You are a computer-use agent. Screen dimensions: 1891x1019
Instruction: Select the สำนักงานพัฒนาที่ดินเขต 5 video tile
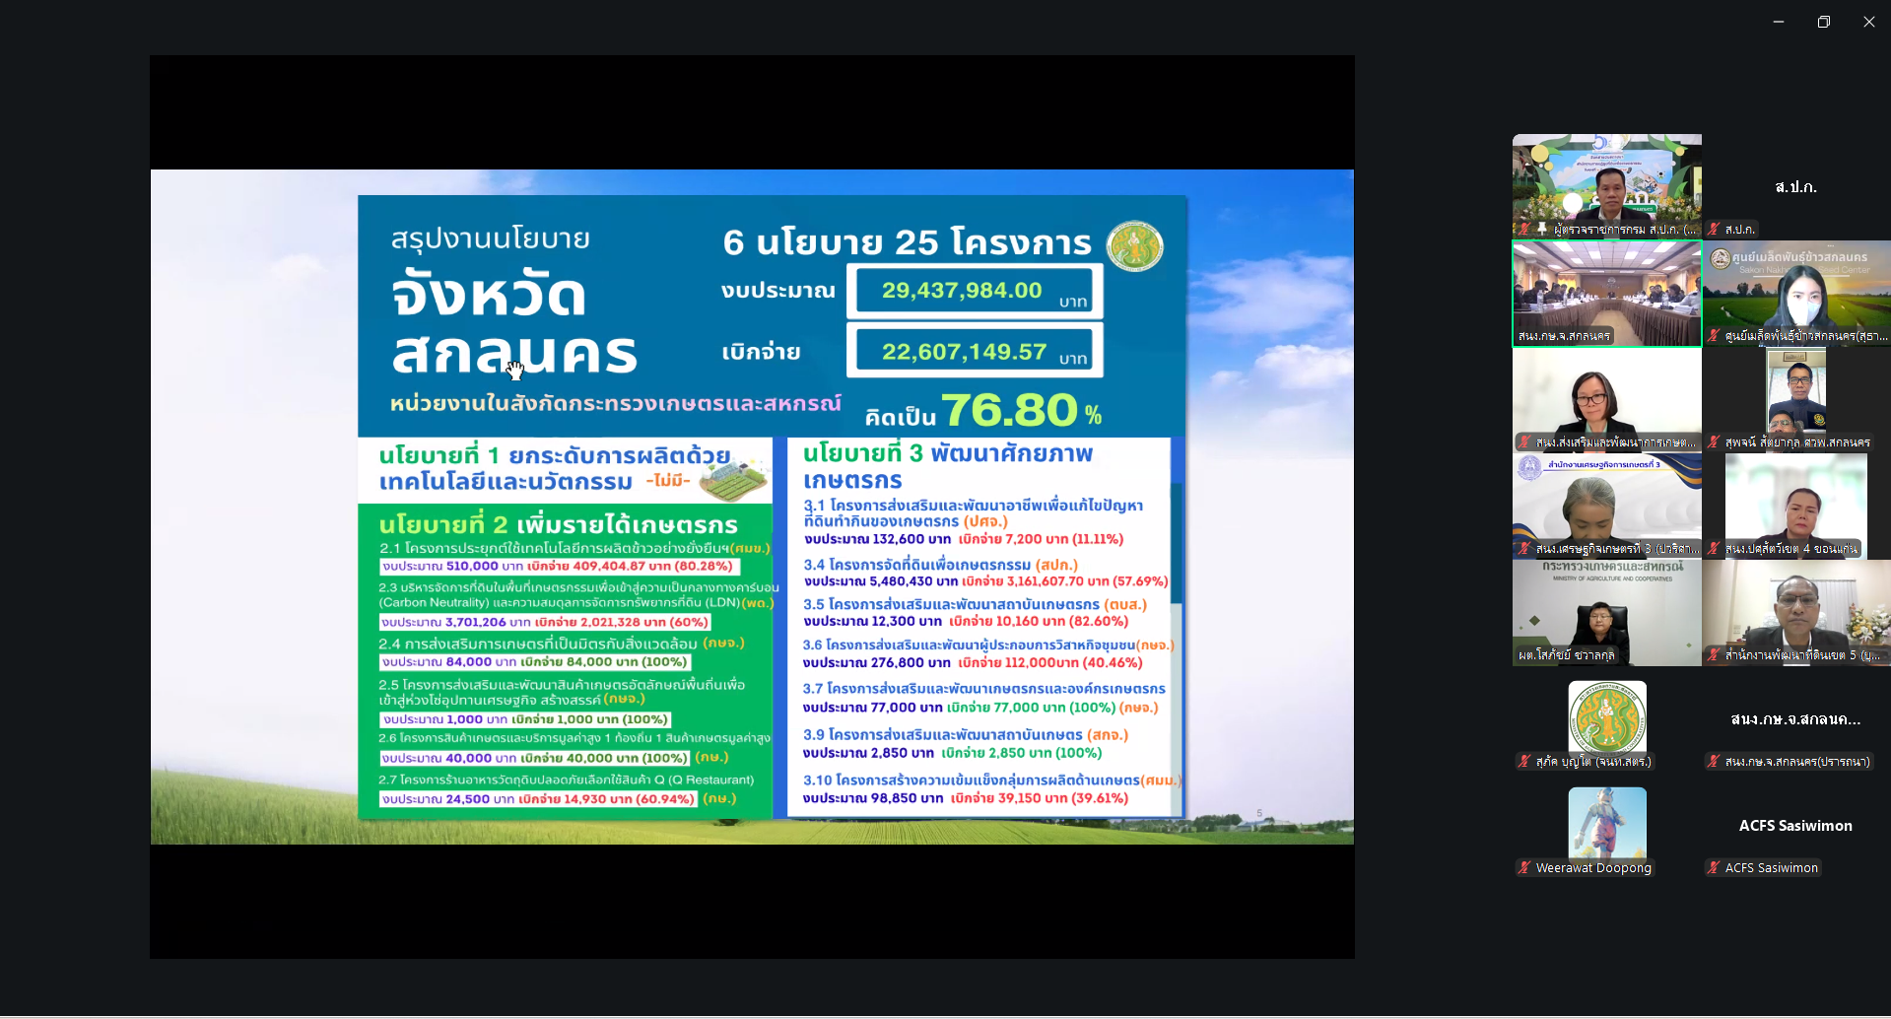coord(1796,613)
